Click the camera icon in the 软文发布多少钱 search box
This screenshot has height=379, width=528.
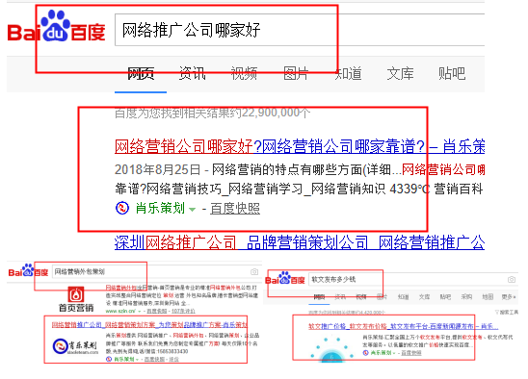tap(512, 280)
